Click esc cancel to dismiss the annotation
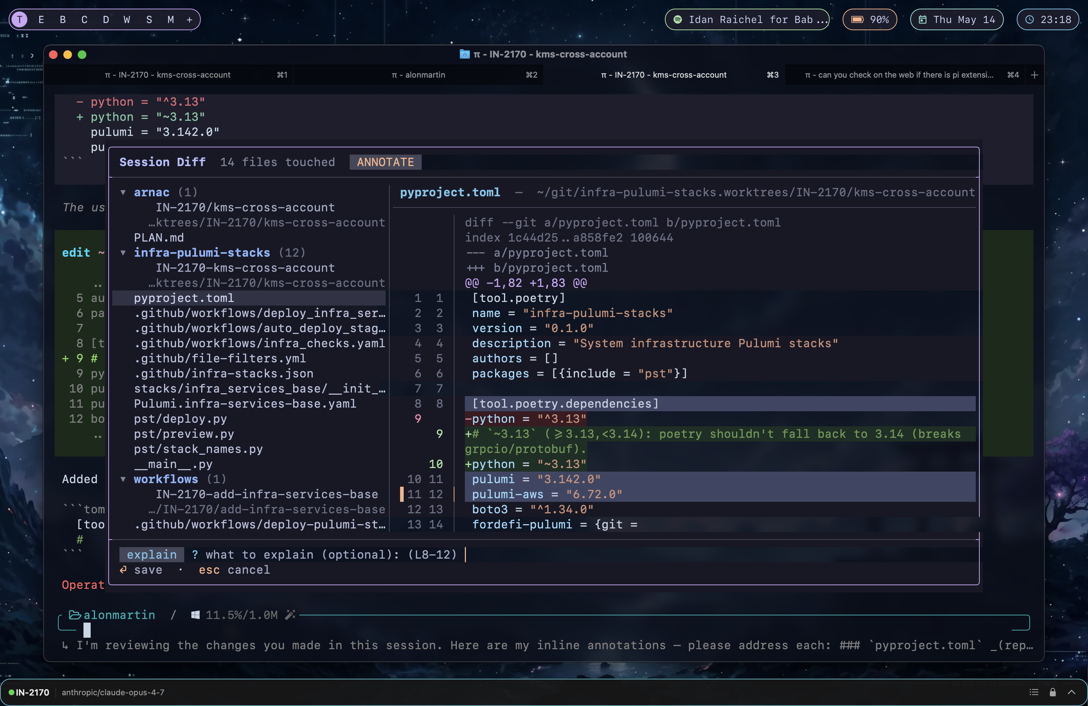Viewport: 1088px width, 706px height. pyautogui.click(x=234, y=570)
